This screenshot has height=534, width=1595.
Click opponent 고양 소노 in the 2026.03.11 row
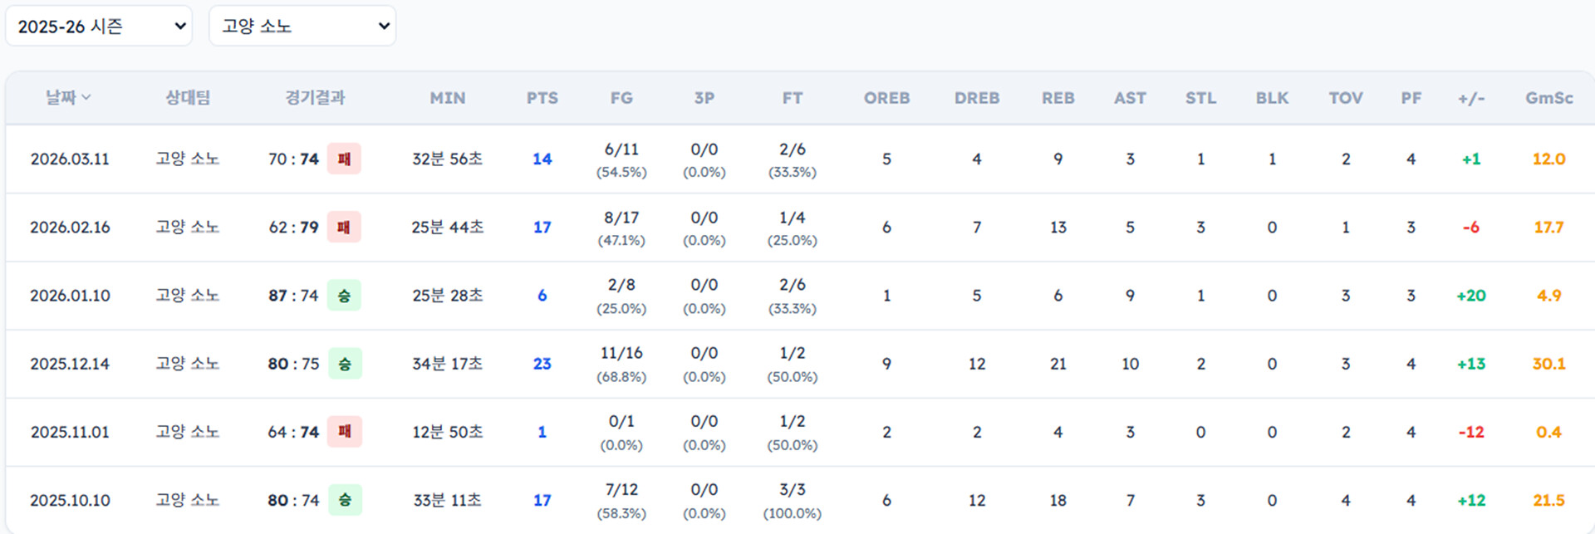pos(188,159)
